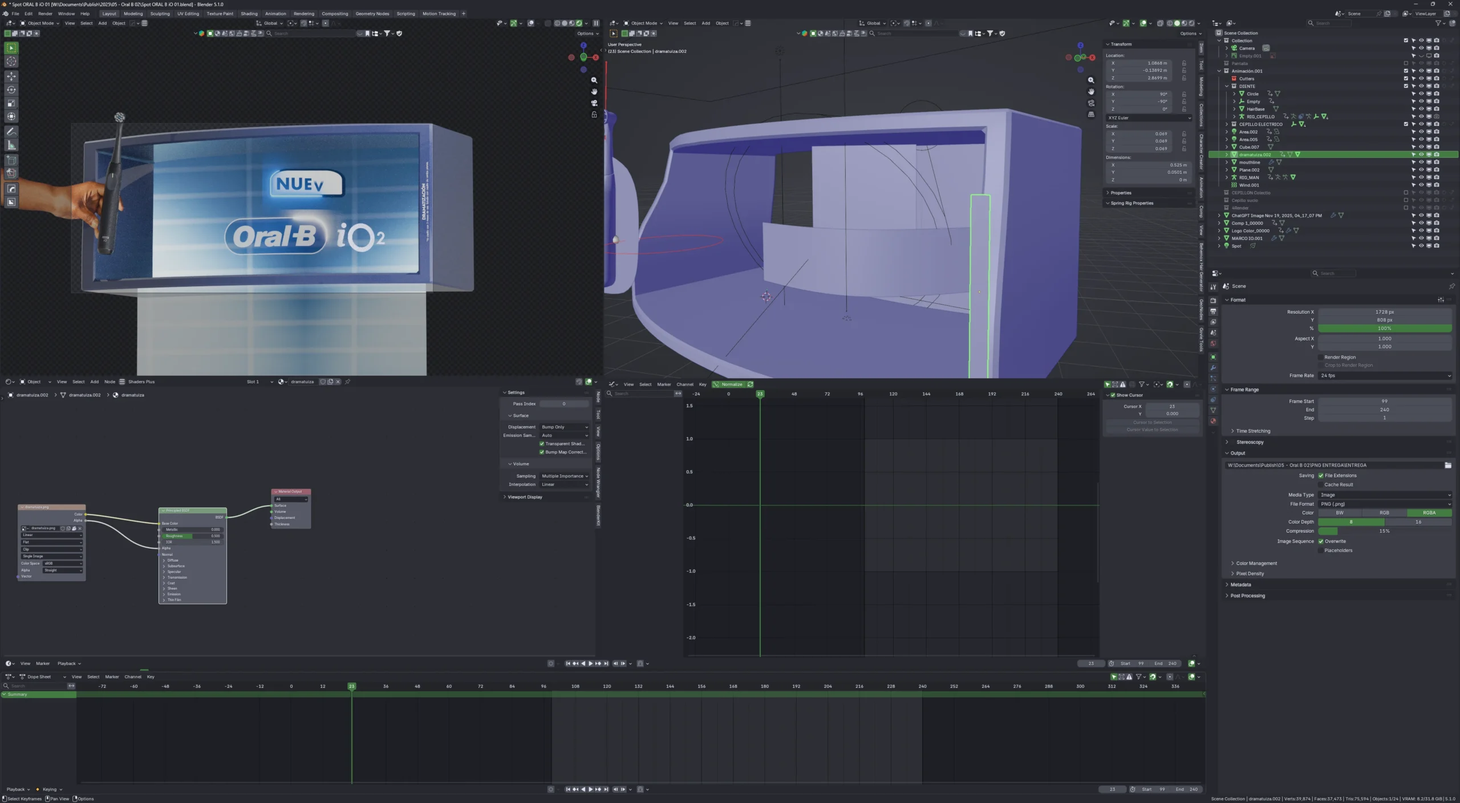The height and width of the screenshot is (803, 1460).
Task: Switch to the Geometry Nodes workspace tab
Action: [372, 14]
